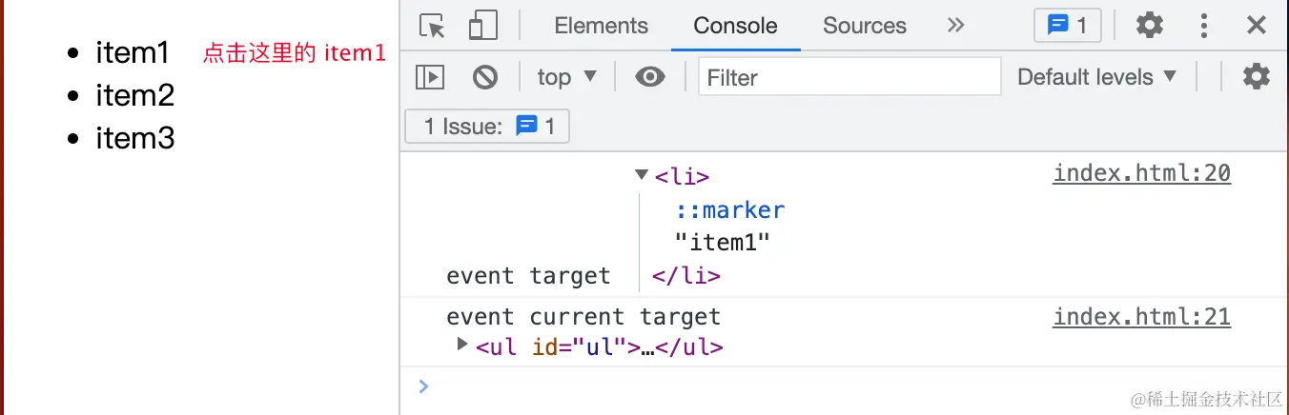Screen dimensions: 1289x415
Task: Toggle the device toolbar icon
Action: click(x=483, y=26)
